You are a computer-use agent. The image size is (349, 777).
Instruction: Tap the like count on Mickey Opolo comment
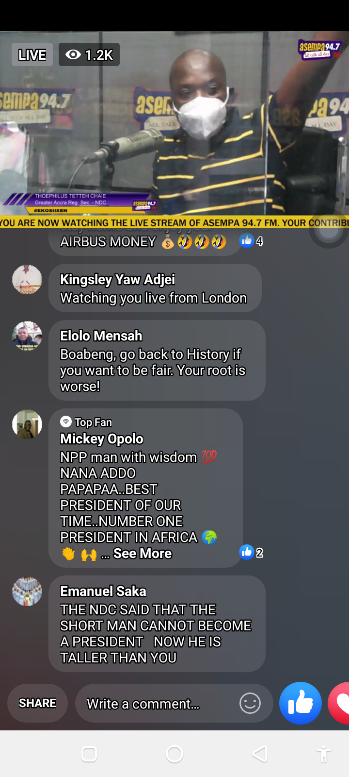(x=252, y=552)
